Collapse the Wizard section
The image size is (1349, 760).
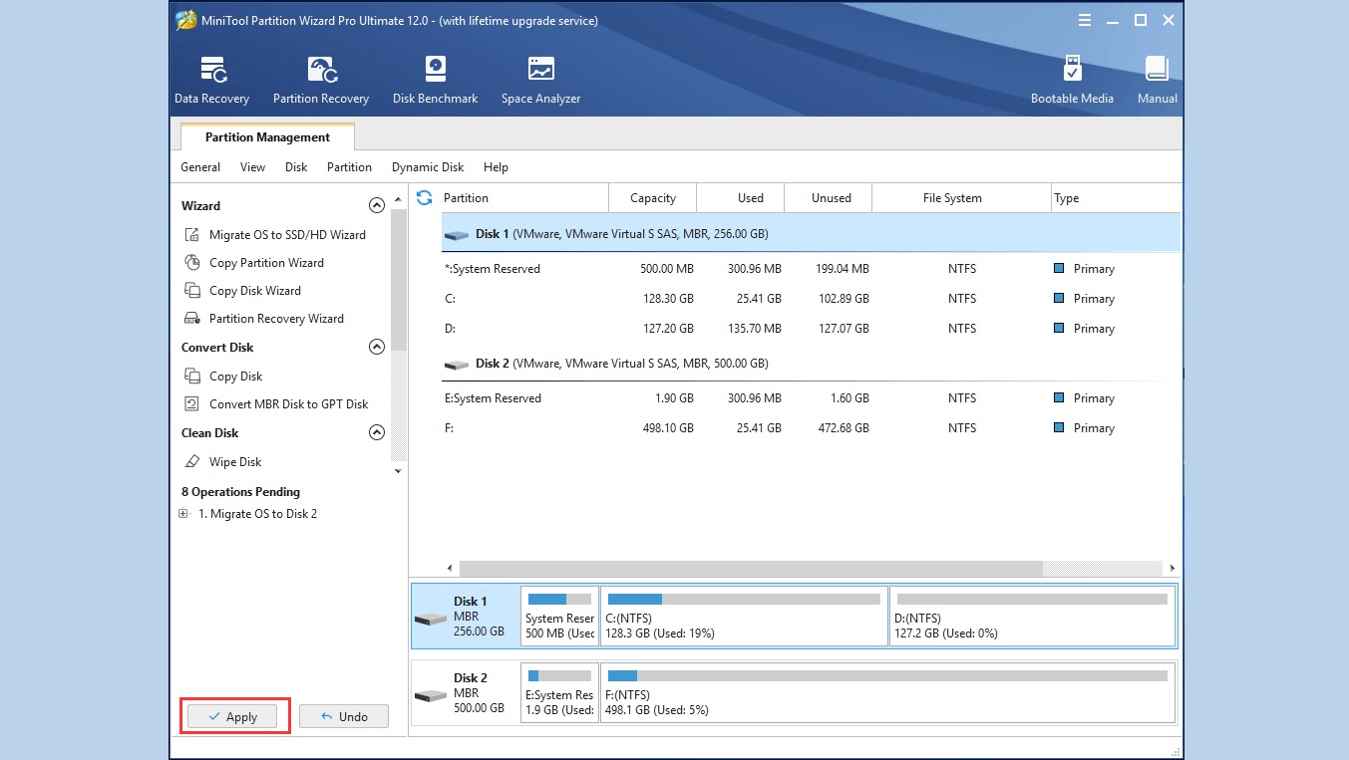click(x=377, y=206)
